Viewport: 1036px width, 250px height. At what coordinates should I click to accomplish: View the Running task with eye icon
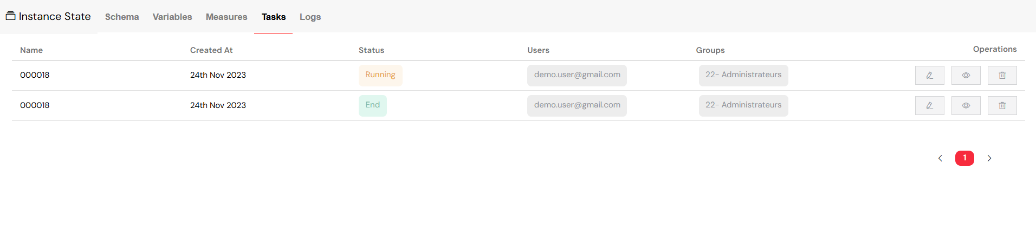point(966,76)
